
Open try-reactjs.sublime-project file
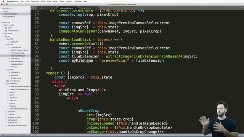(18, 126)
